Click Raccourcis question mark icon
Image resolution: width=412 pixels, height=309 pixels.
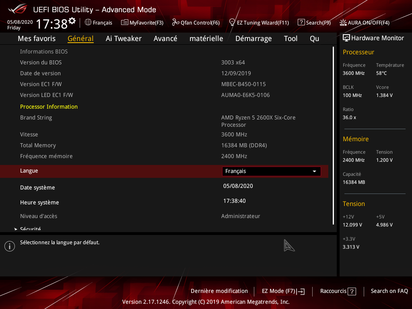[352, 291]
